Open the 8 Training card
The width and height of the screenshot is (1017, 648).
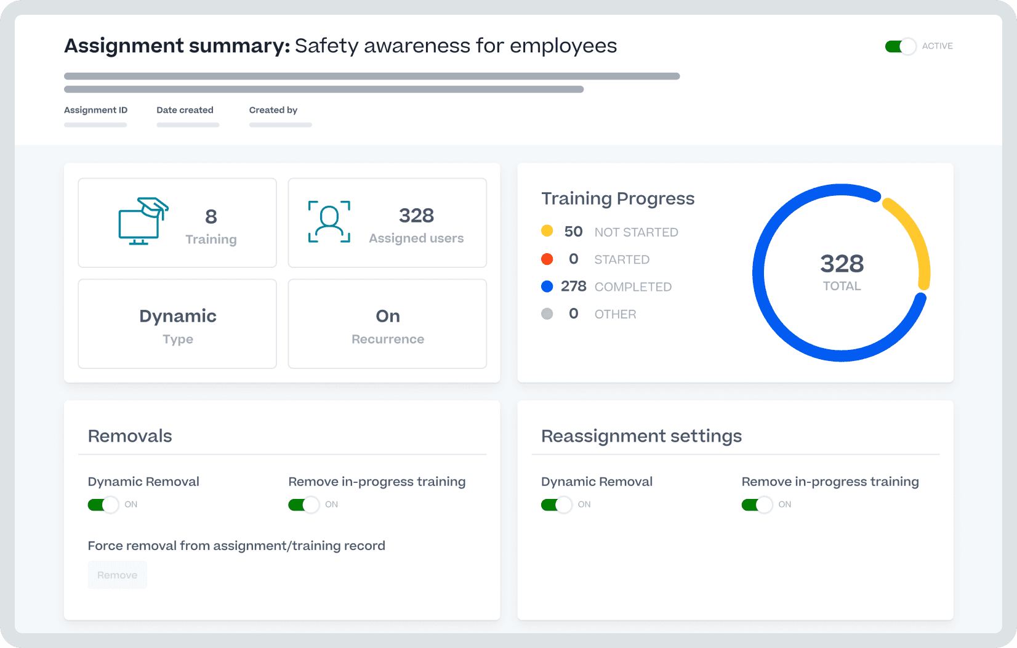tap(177, 222)
